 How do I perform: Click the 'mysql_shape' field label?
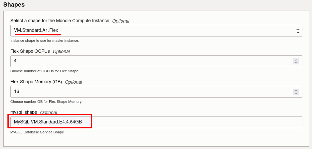(24, 112)
